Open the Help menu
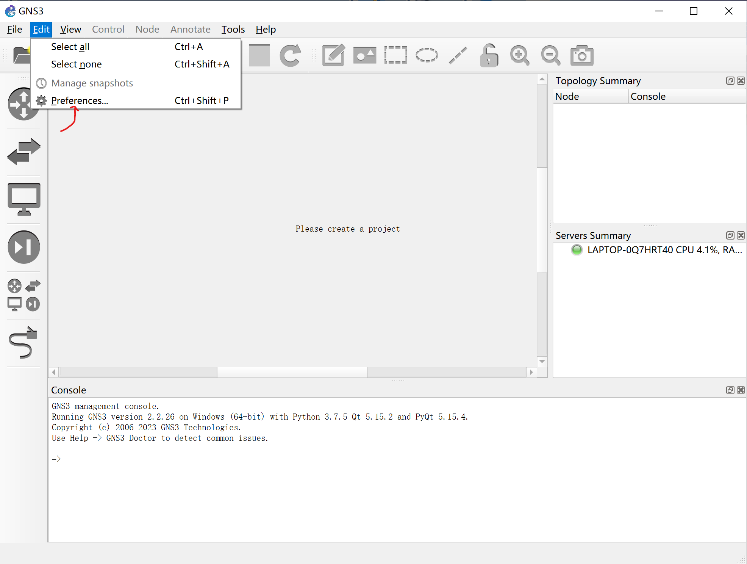The image size is (747, 564). tap(266, 29)
